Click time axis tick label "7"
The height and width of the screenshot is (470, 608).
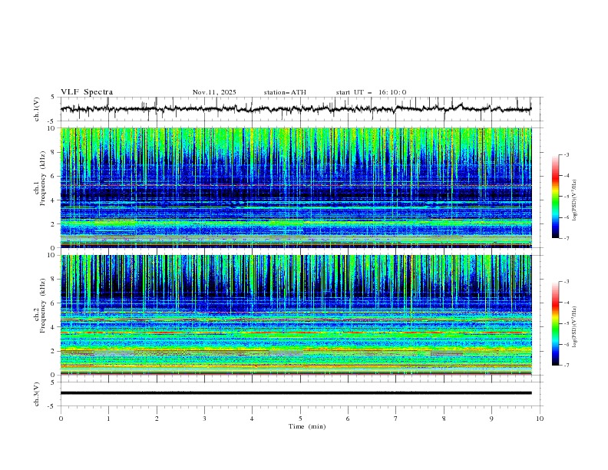coord(396,419)
